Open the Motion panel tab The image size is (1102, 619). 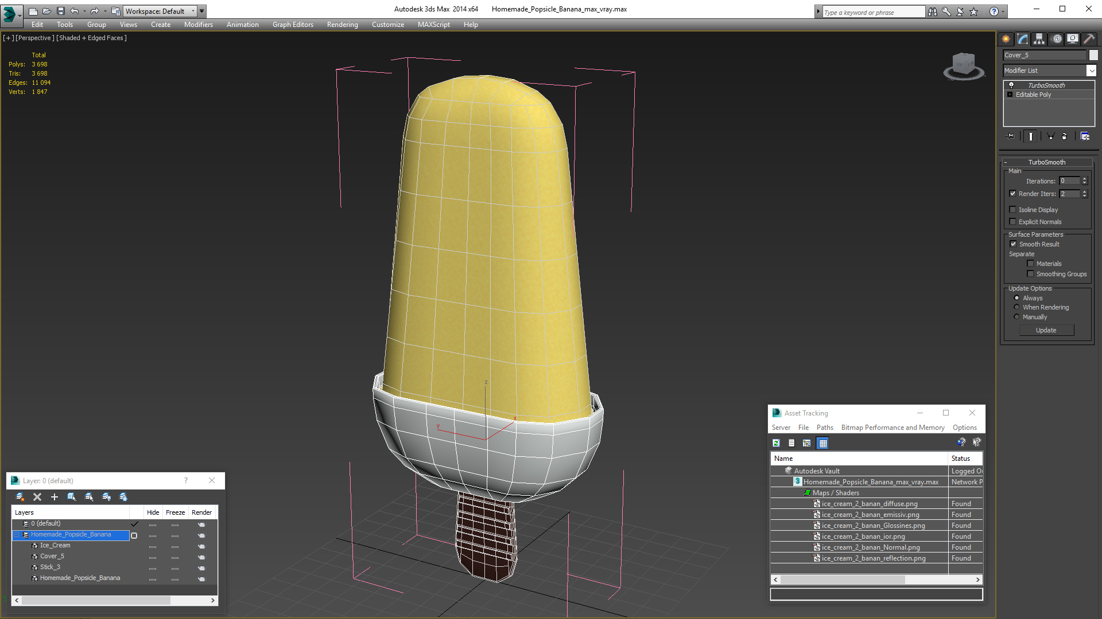(x=1057, y=39)
